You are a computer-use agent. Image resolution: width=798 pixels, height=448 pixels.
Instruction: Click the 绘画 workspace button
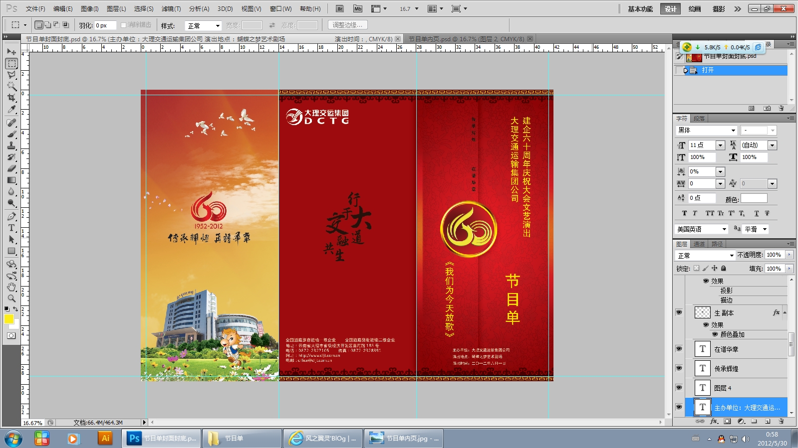(694, 9)
